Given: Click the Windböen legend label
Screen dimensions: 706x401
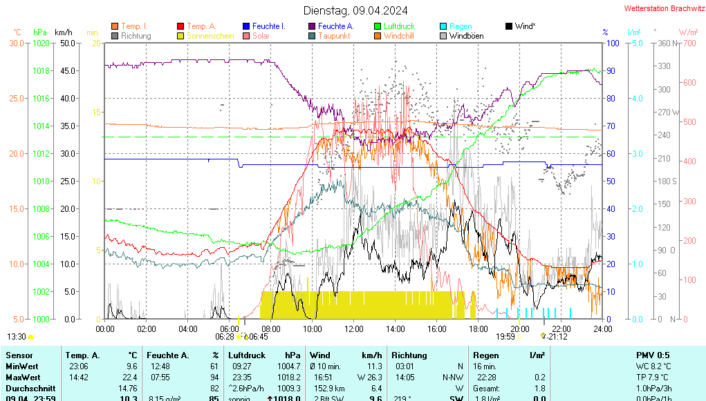Looking at the screenshot, I should tap(466, 36).
